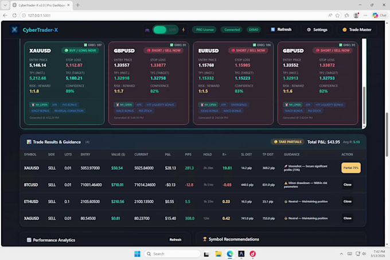Click SHORT / SELL NOW on GBPUSD 1.33557 card
Screen dimensions: 390x260
click(x=163, y=51)
